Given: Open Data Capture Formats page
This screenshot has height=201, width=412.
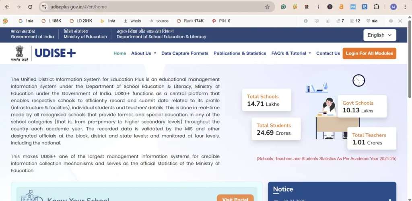Looking at the screenshot, I should 185,53.
